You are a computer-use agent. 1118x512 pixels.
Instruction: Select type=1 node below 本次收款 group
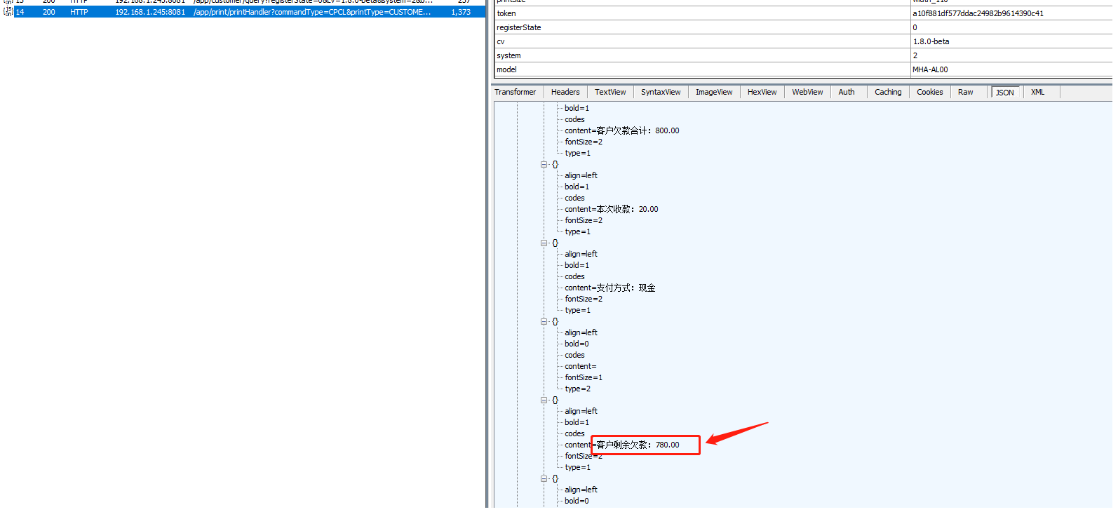(x=578, y=231)
